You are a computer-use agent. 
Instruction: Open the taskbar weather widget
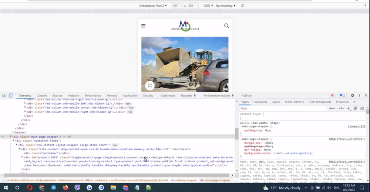coord(282,188)
